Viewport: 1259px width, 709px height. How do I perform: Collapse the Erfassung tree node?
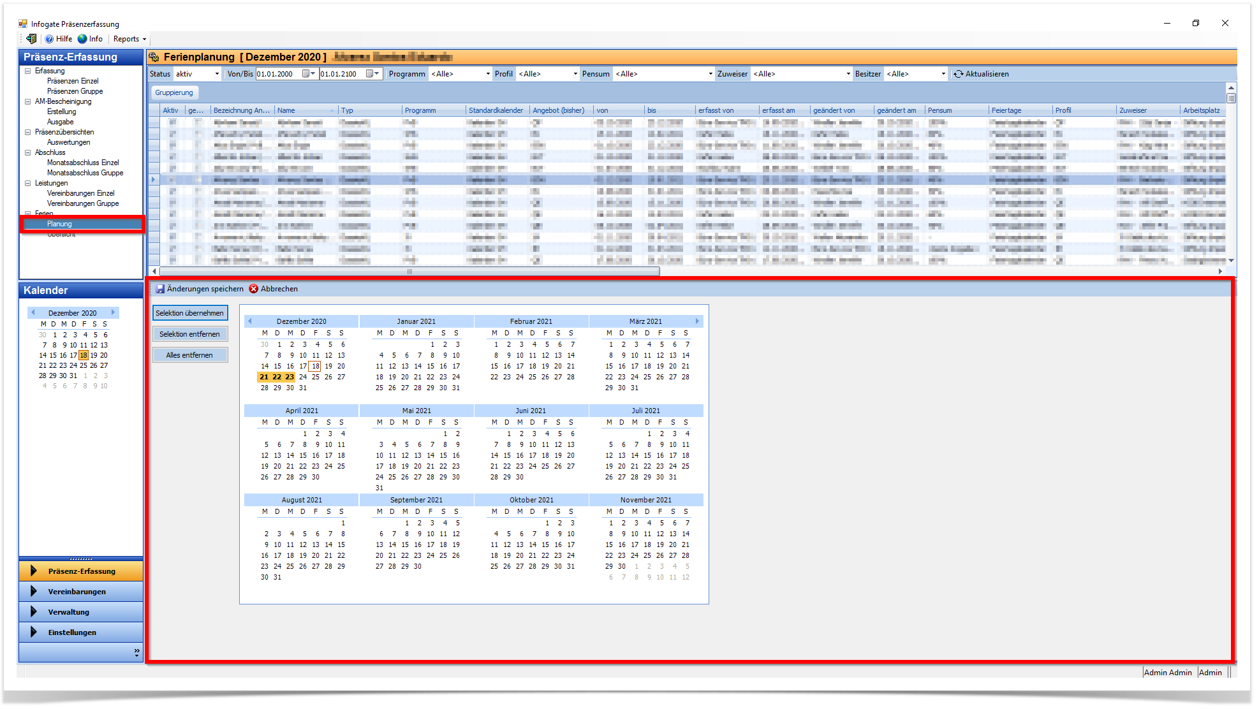point(27,71)
